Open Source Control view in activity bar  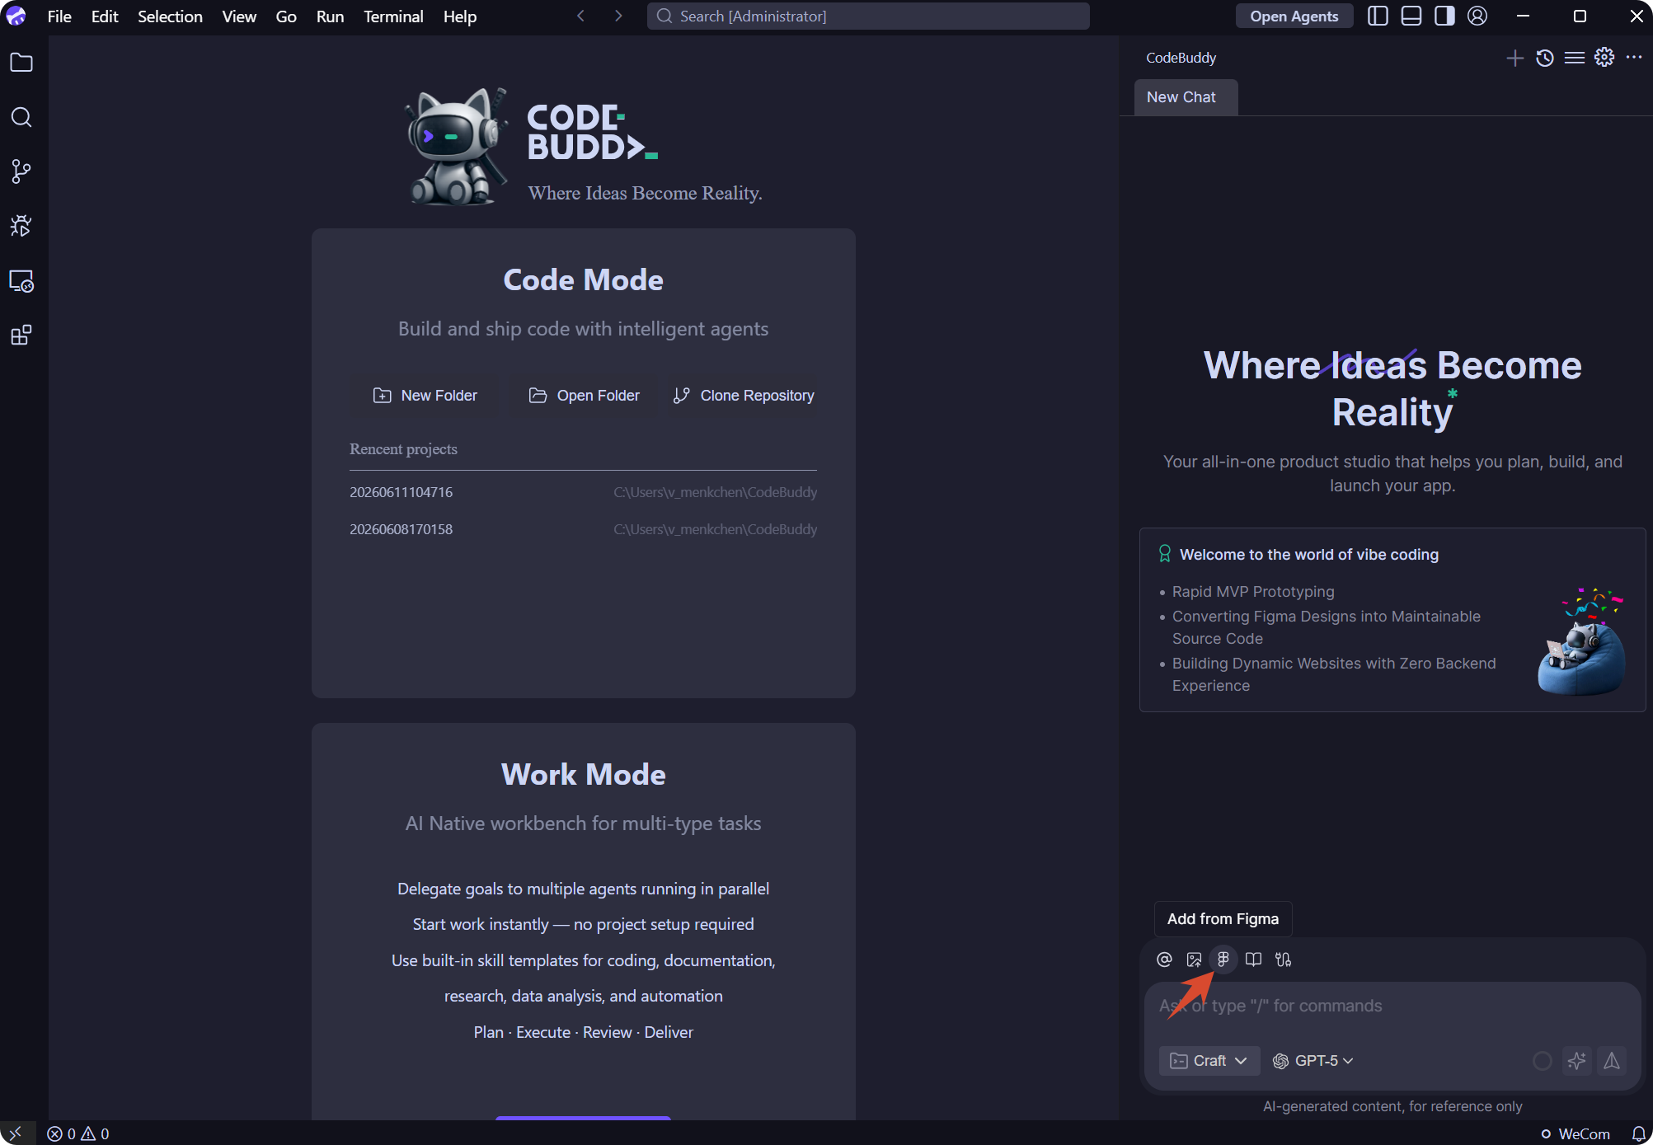coord(21,171)
